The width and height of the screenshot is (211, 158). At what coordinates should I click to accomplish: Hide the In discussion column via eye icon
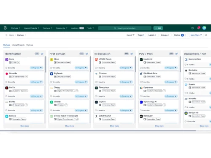(132, 54)
